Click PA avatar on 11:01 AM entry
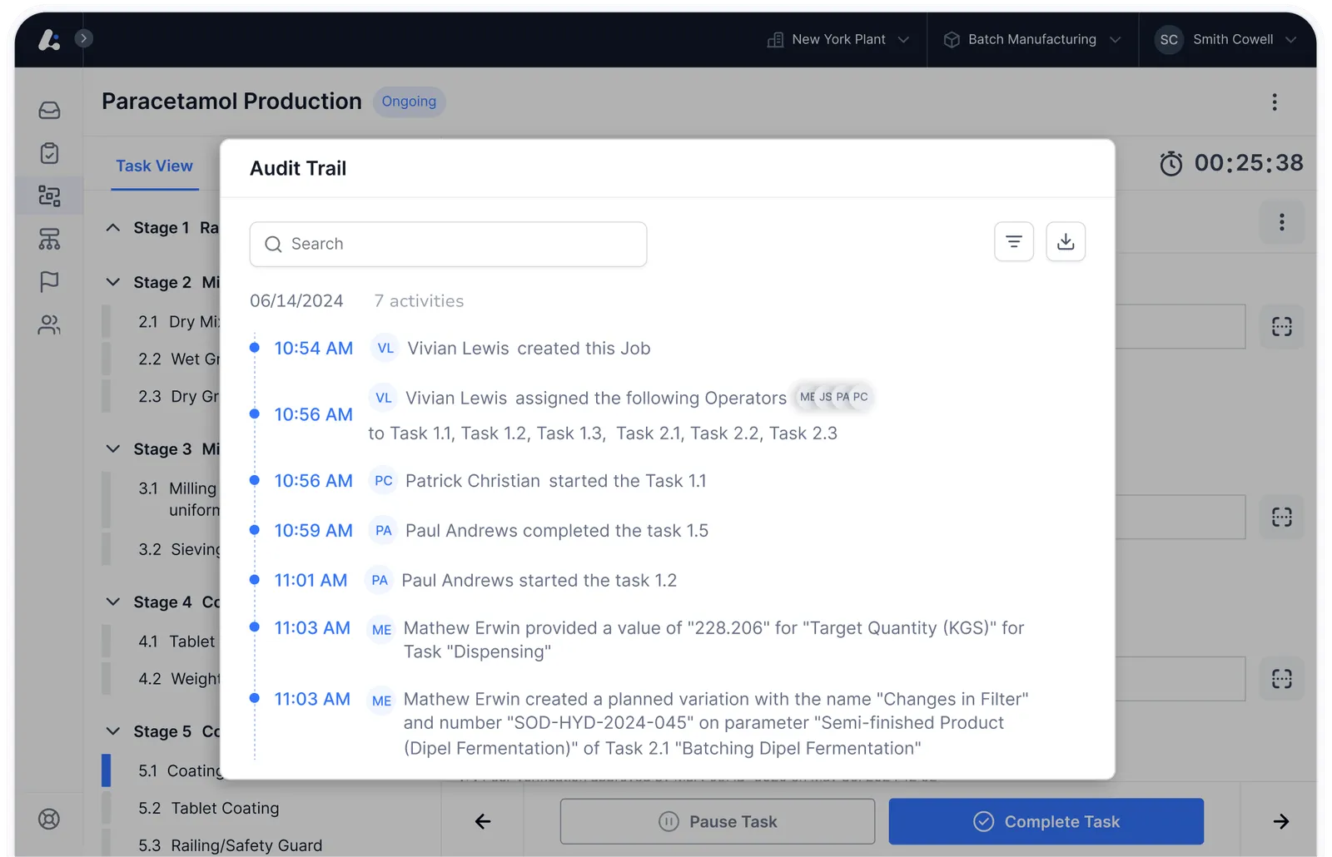Screen dimensions: 1332x857 pyautogui.click(x=379, y=580)
